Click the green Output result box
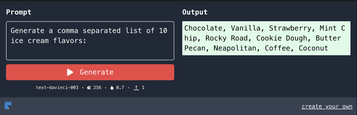357x115 pixels. [x=266, y=38]
